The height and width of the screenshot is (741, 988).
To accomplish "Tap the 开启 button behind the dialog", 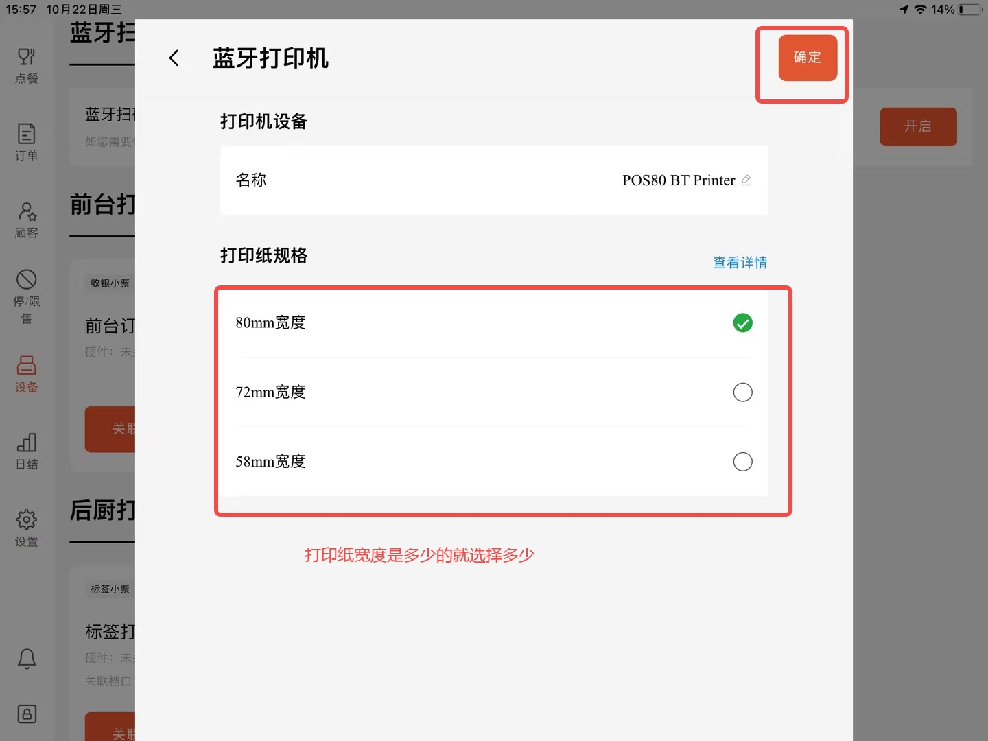I will tap(918, 126).
